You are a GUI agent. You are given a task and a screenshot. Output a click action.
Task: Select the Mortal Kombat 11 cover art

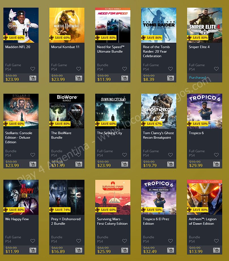coord(67,25)
